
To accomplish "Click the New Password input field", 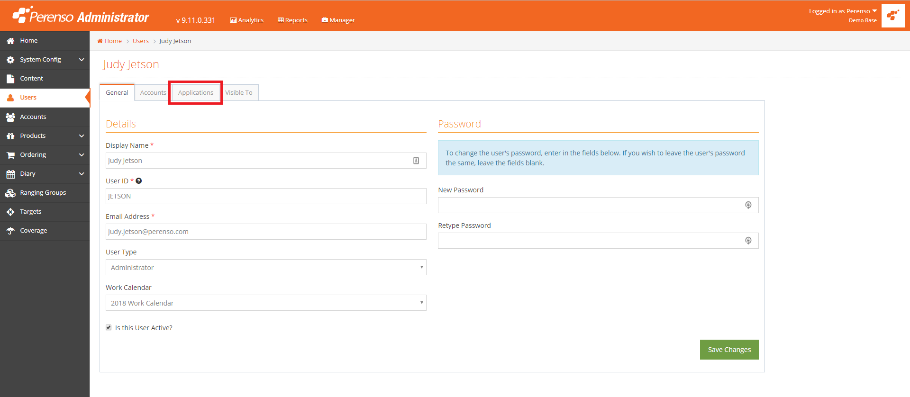I will pos(598,205).
